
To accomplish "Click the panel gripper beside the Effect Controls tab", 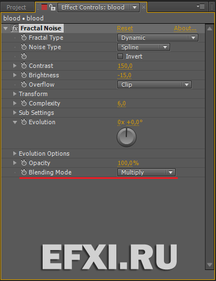I will [x=38, y=7].
